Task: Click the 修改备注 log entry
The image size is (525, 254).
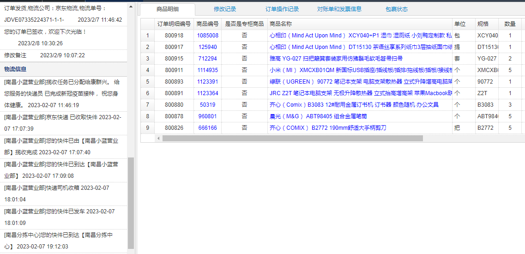Action: coord(64,55)
